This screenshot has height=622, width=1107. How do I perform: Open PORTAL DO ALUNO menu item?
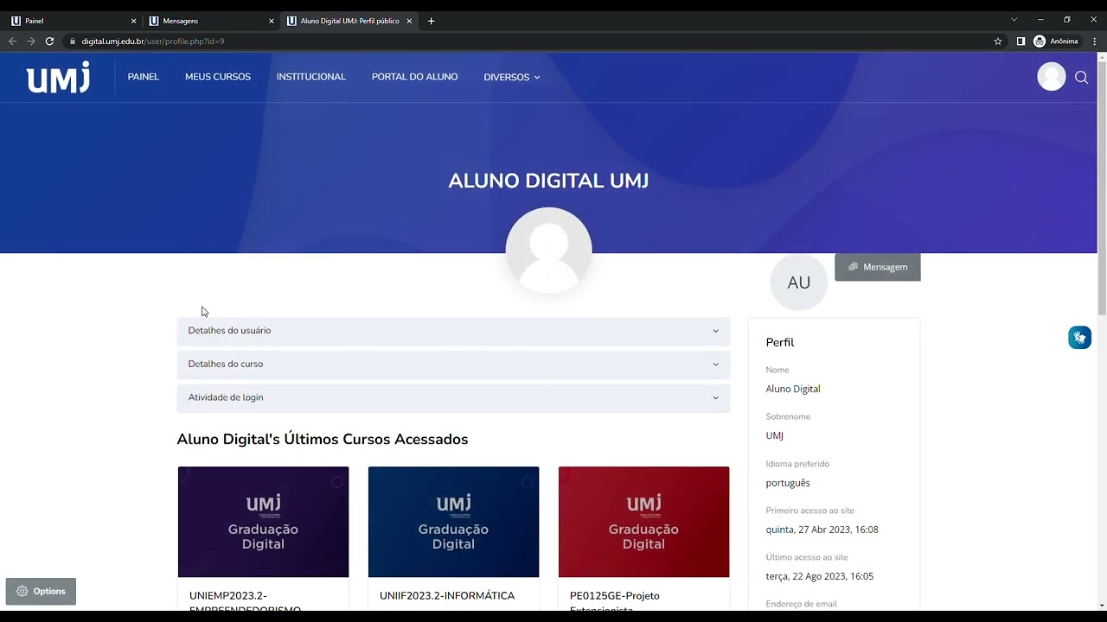tap(415, 77)
